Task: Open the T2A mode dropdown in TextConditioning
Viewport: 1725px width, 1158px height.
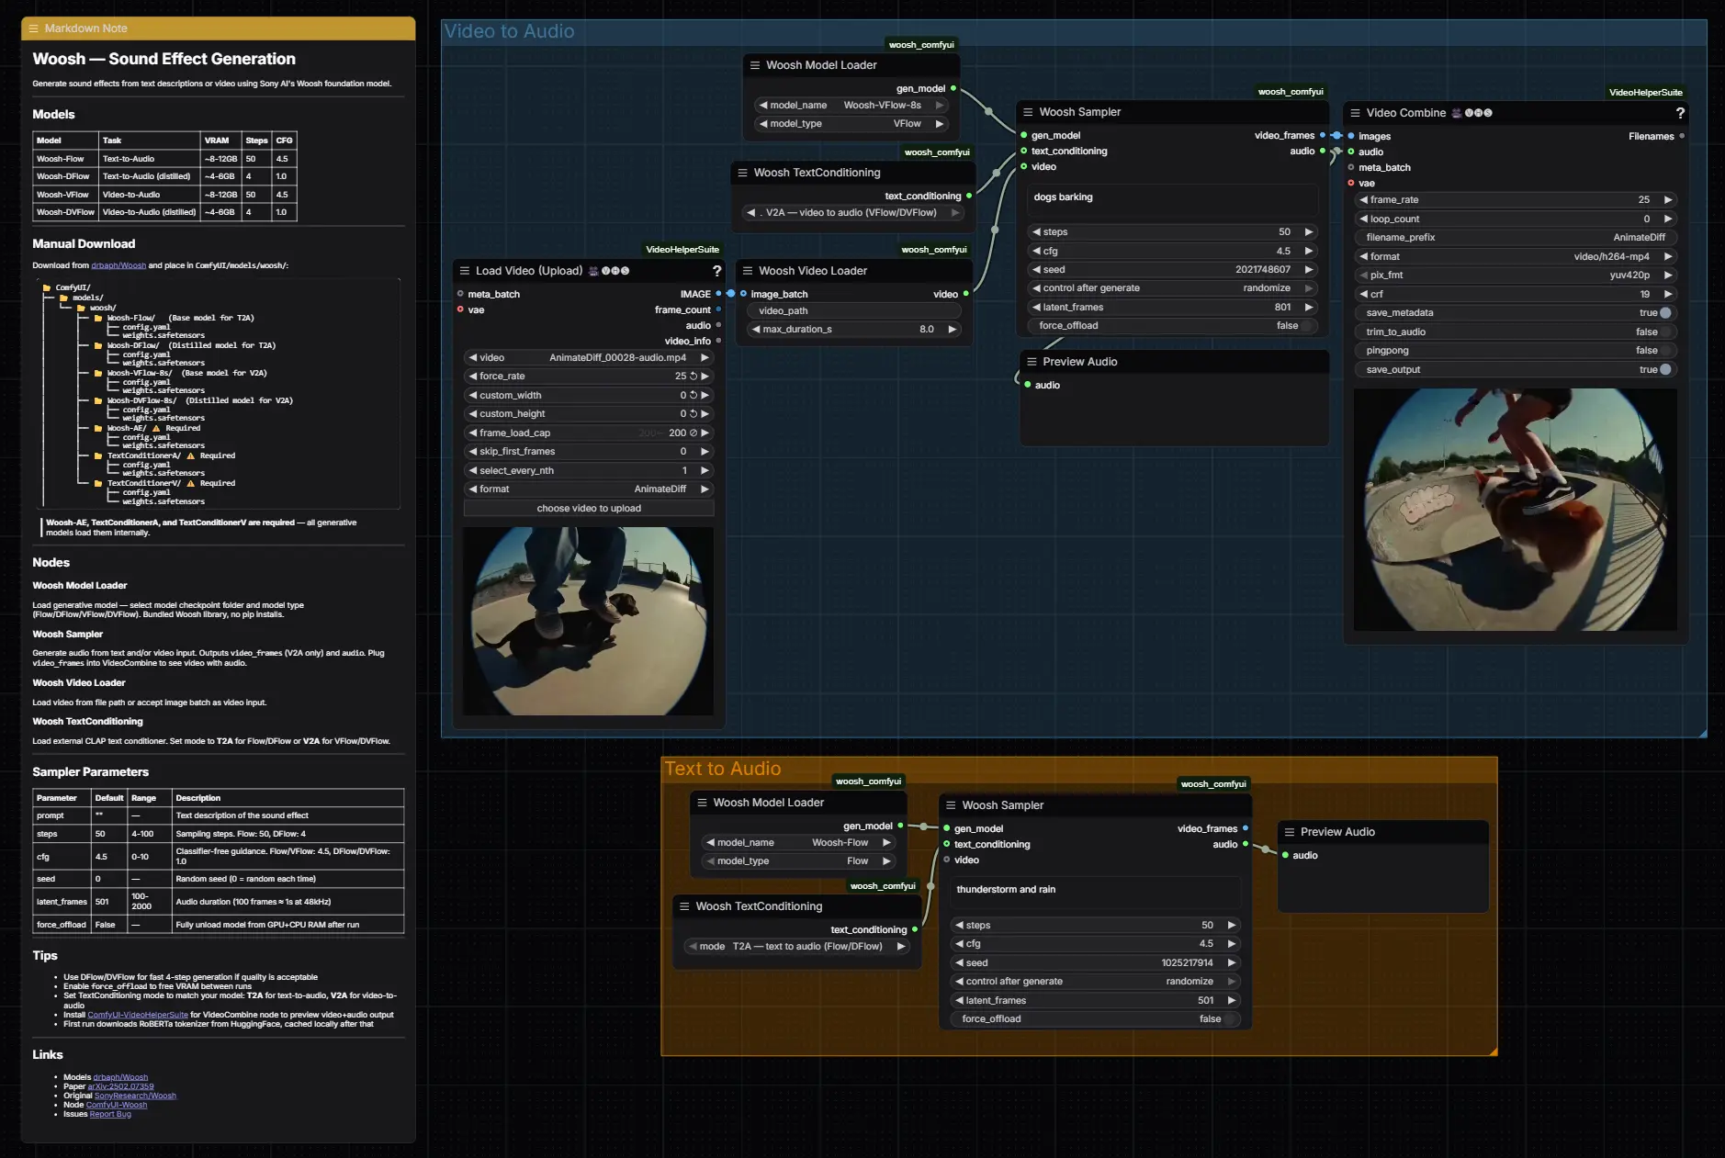Action: (796, 947)
